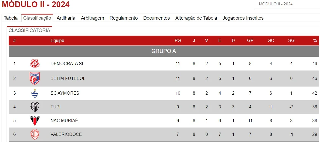Switch to the Documentos tab
The height and width of the screenshot is (142, 320).
pos(156,18)
